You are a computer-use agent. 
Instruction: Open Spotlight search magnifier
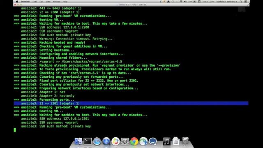point(241,2)
